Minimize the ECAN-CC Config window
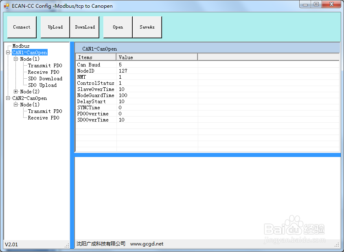The height and width of the screenshot is (252, 344). (x=305, y=4)
